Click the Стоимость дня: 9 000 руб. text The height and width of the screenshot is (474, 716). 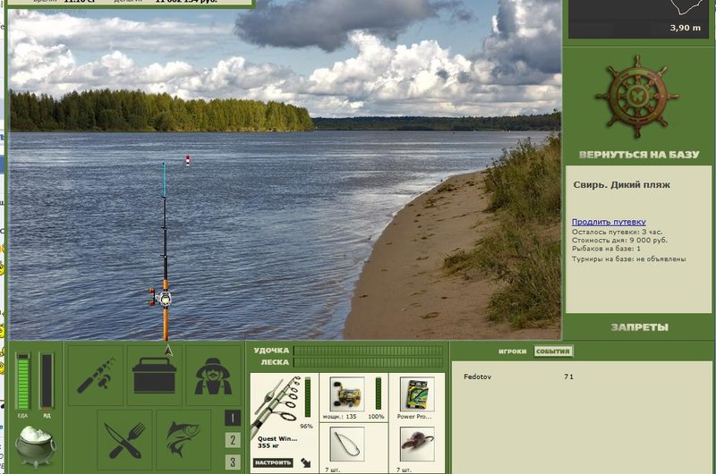coord(619,240)
